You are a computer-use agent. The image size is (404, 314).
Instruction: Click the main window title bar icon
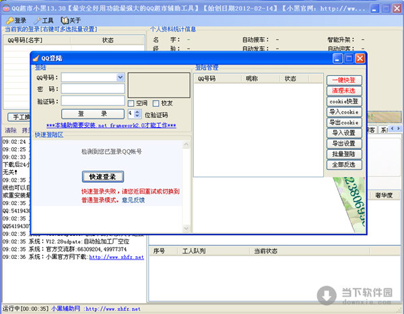6,8
